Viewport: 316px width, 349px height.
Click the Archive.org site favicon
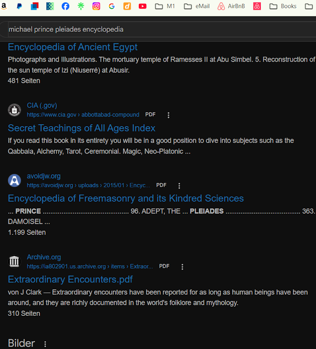tap(14, 261)
